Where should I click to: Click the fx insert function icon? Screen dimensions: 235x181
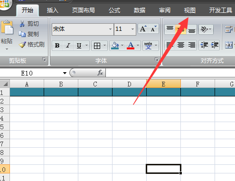coord(100,73)
